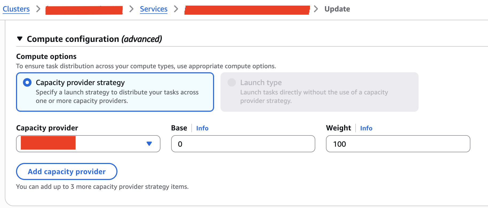The image size is (488, 208).
Task: Click the chevron just before Services
Action: [x=131, y=9]
